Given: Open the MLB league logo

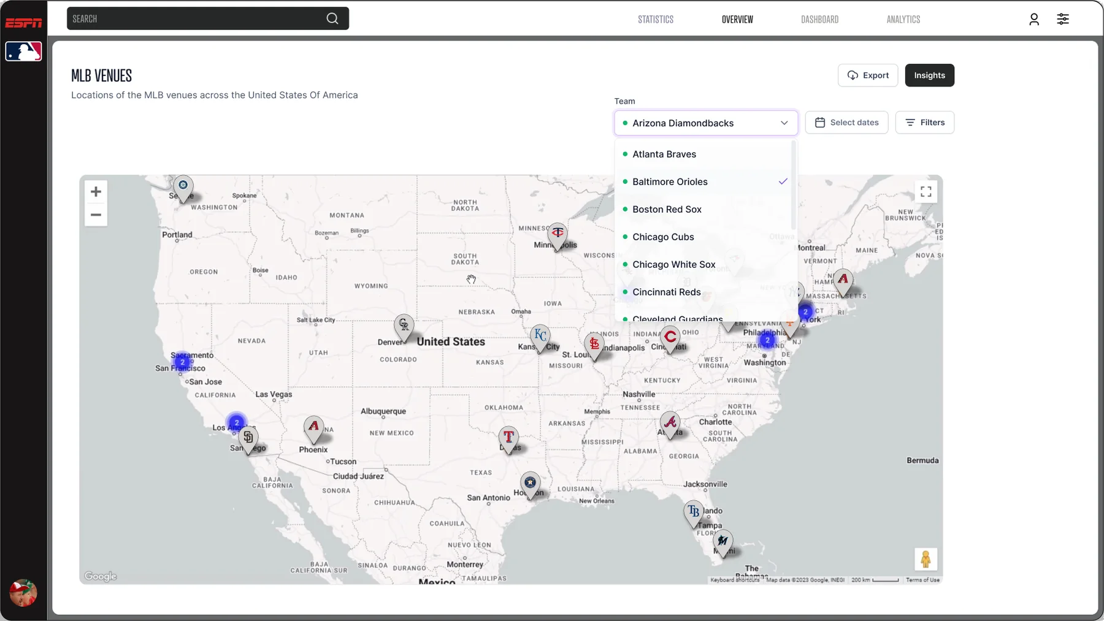Looking at the screenshot, I should 24,51.
